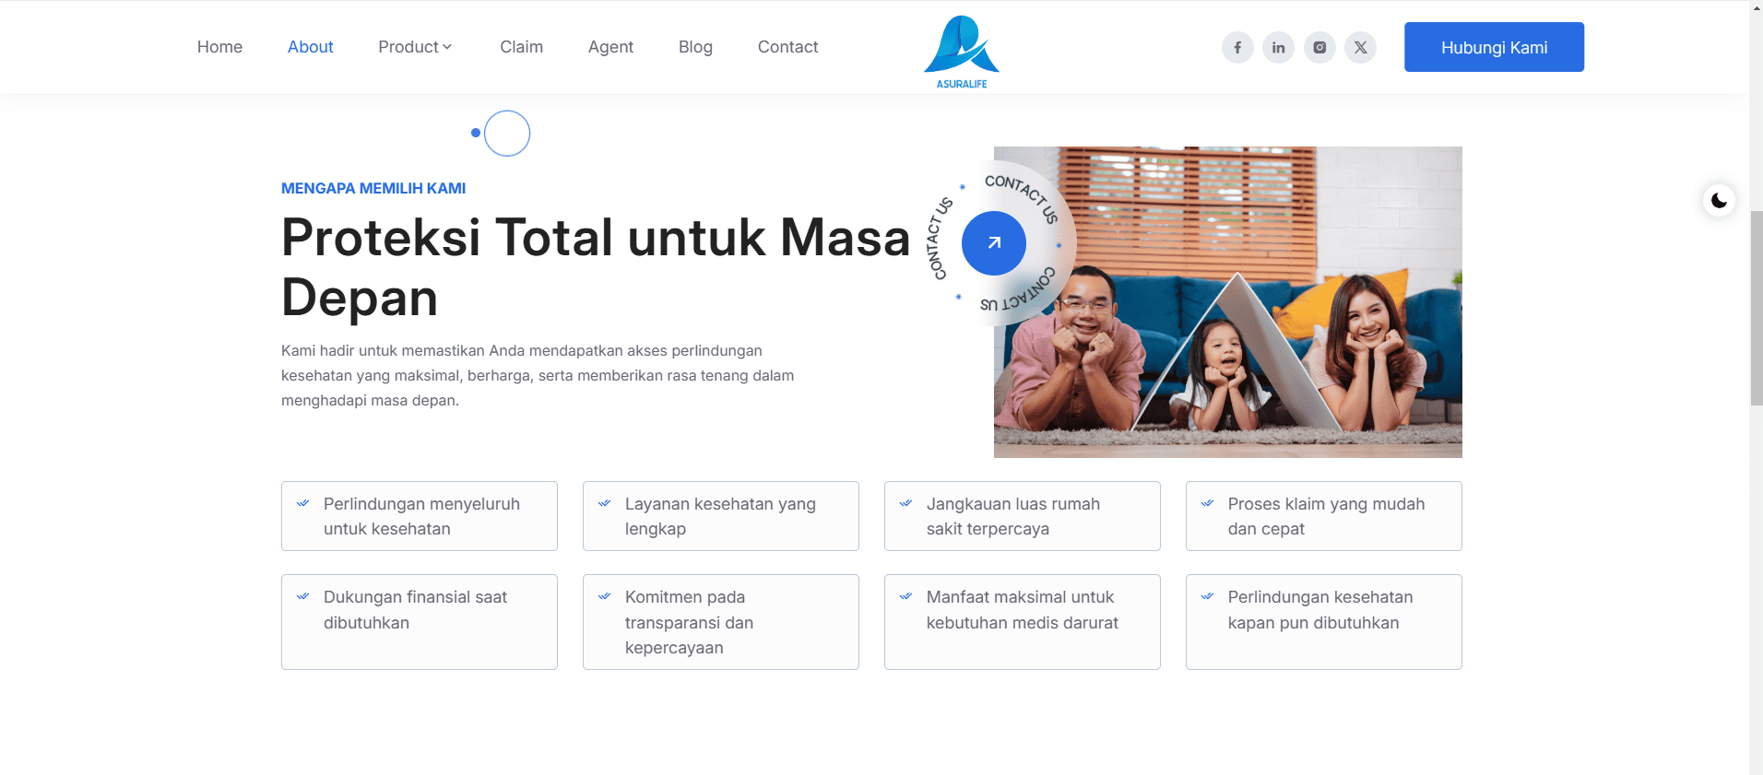Go to the Home menu item

219,47
